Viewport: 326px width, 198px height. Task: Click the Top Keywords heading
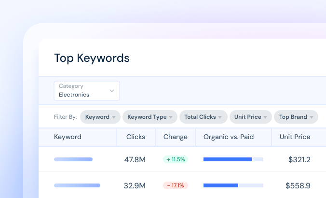(x=92, y=58)
